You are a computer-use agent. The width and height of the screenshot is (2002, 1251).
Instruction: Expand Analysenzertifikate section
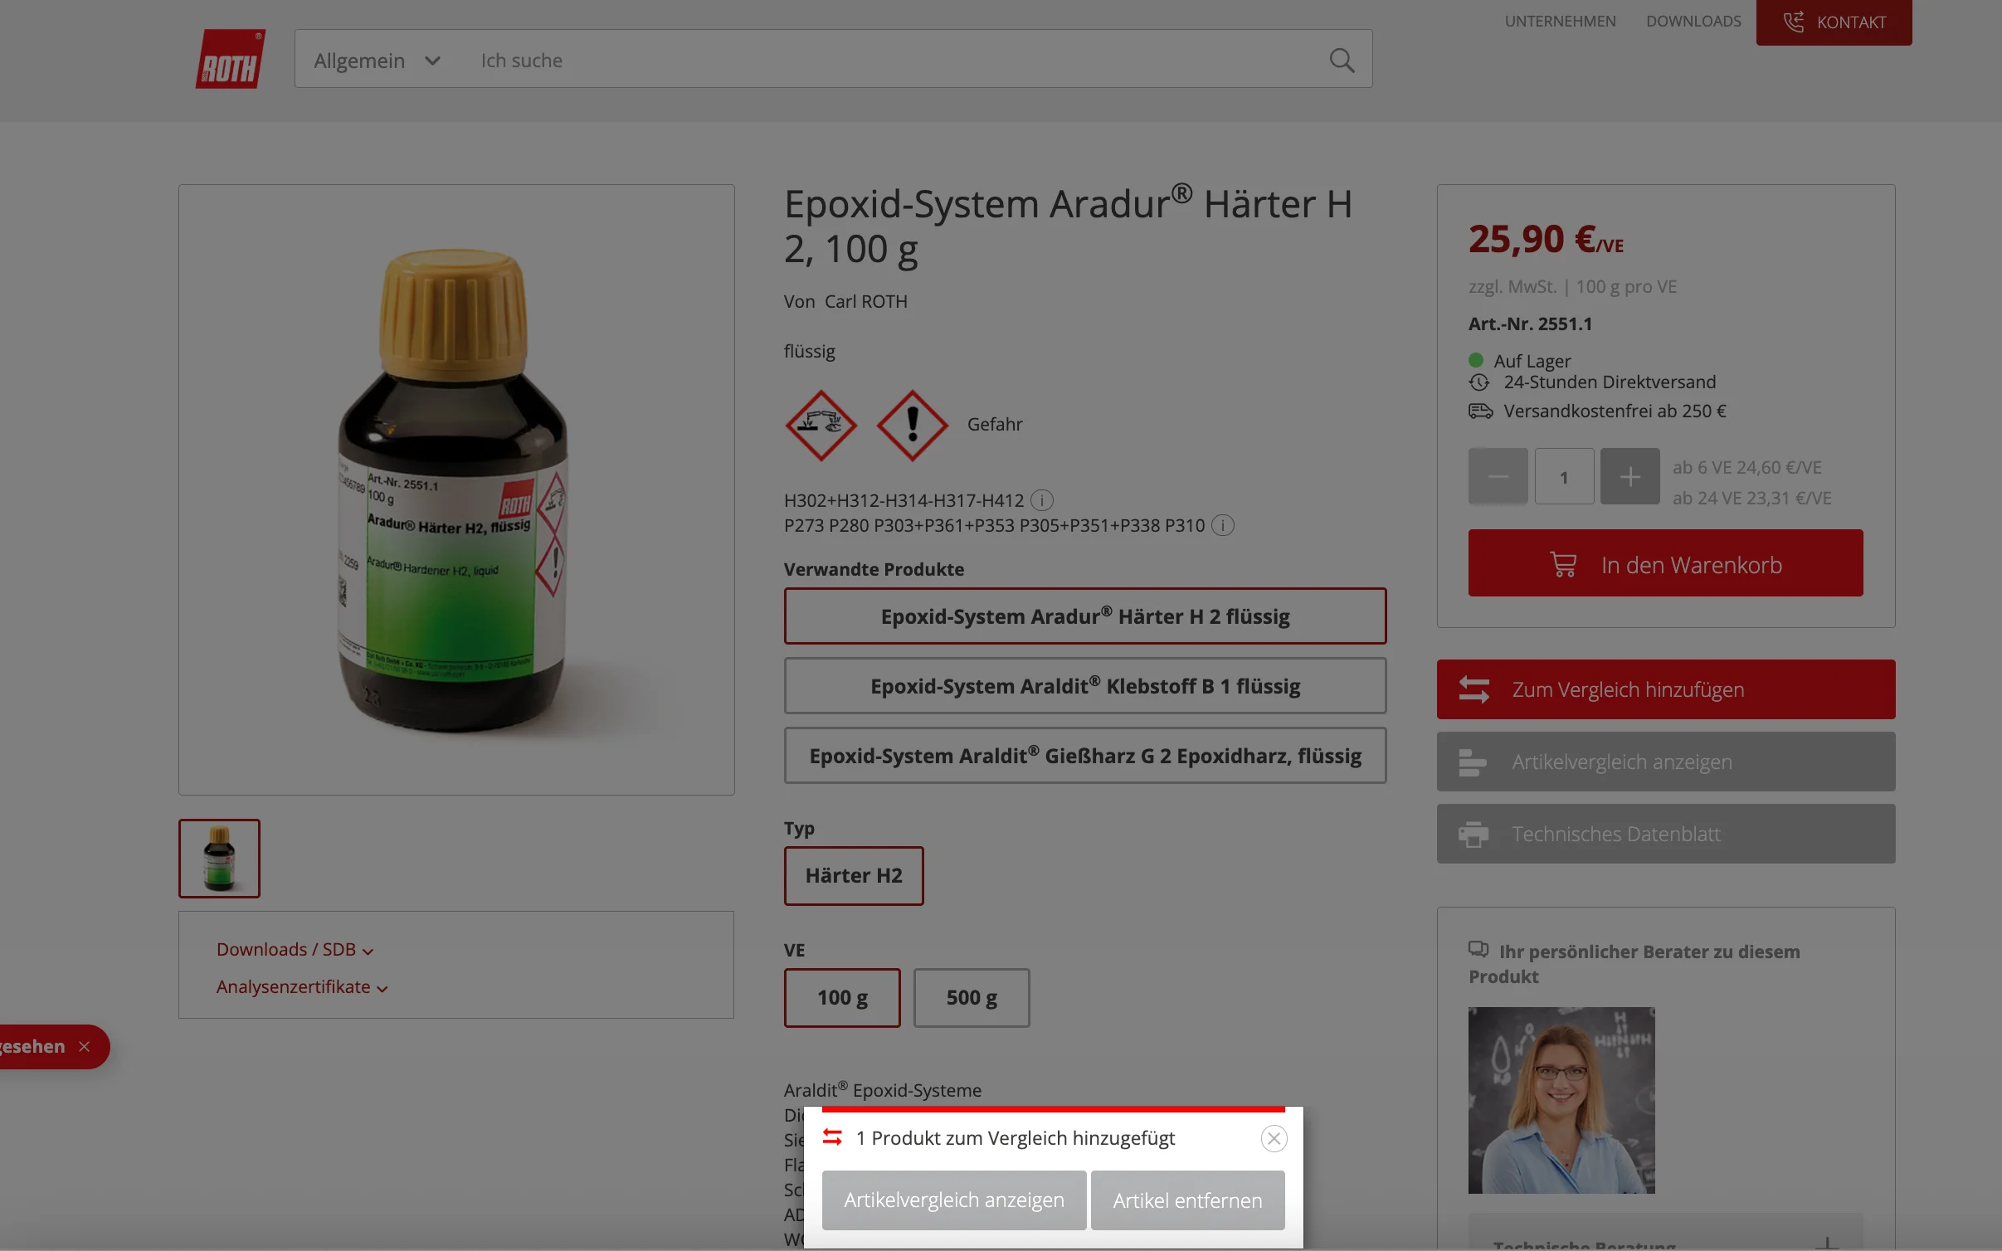point(302,987)
